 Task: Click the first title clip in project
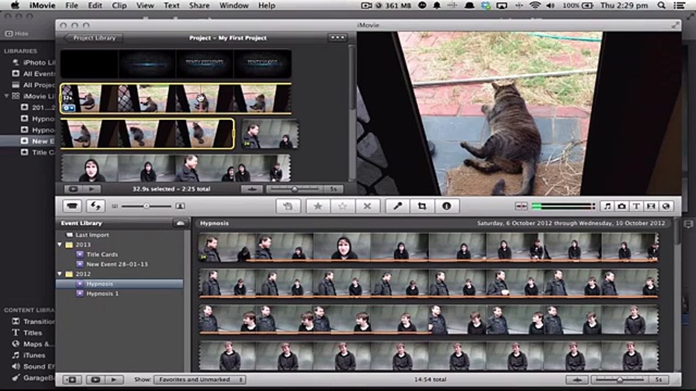(89, 64)
